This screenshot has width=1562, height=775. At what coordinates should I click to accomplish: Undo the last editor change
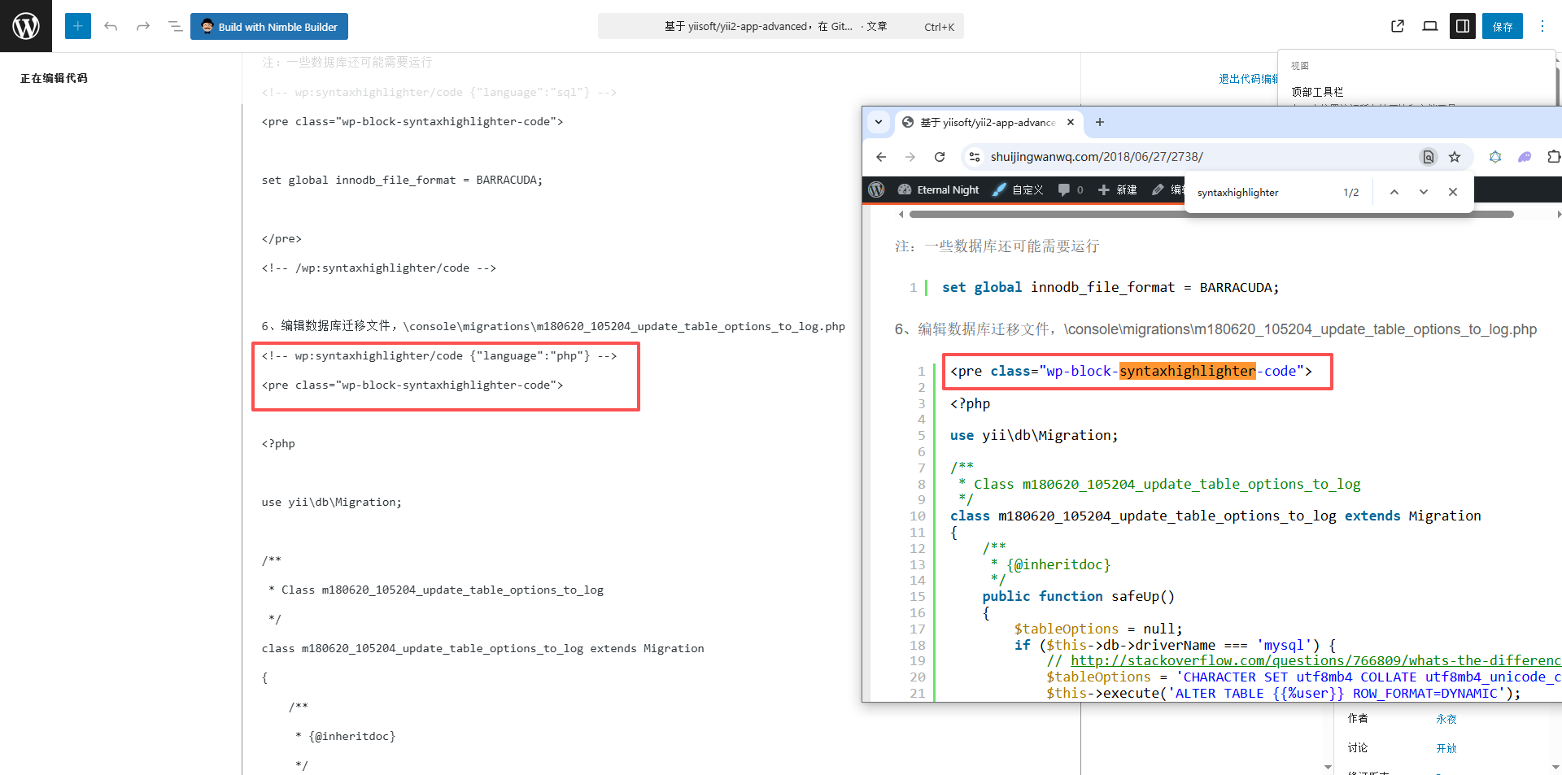tap(111, 26)
